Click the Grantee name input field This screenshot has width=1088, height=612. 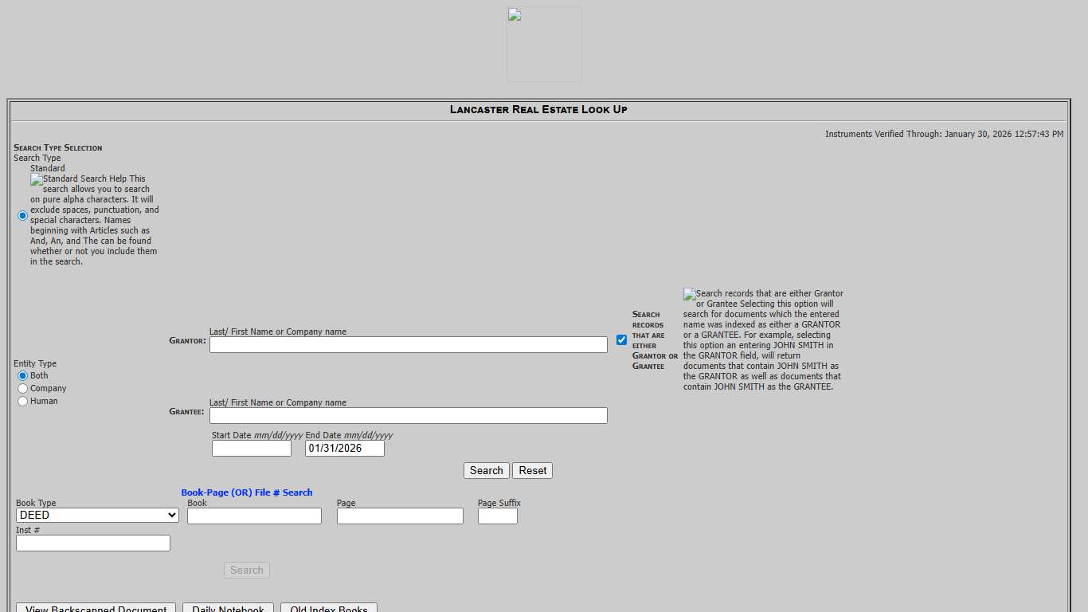(408, 415)
